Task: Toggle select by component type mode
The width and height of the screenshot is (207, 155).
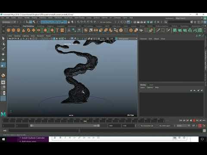Action: tap(34, 22)
